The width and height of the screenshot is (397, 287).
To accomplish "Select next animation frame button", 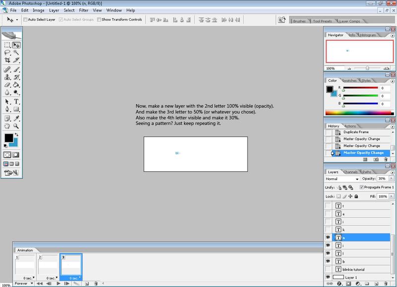I will pyautogui.click(x=67, y=284).
